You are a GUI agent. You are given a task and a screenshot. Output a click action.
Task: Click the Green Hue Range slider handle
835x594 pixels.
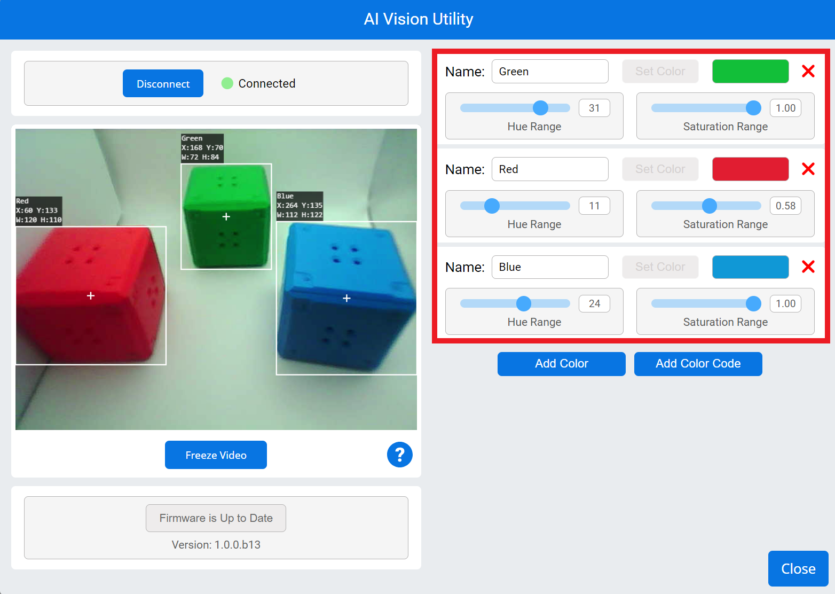[540, 108]
